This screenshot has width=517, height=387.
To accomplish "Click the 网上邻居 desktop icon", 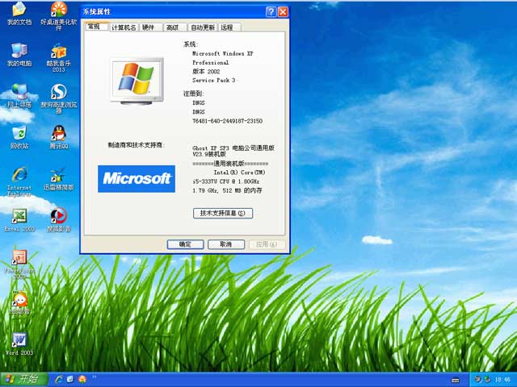I will (x=19, y=96).
